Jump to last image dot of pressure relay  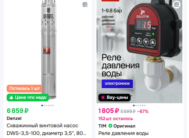coord(145,105)
